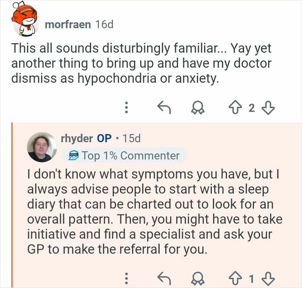Click reply arrow under rhyder's comment
This screenshot has height=288, width=302.
pyautogui.click(x=164, y=276)
